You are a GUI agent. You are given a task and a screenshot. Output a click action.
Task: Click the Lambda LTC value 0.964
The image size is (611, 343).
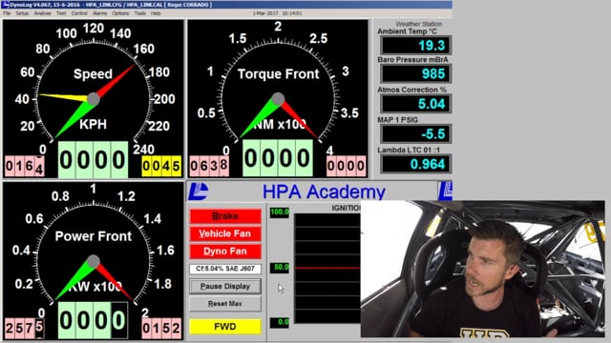pos(416,164)
